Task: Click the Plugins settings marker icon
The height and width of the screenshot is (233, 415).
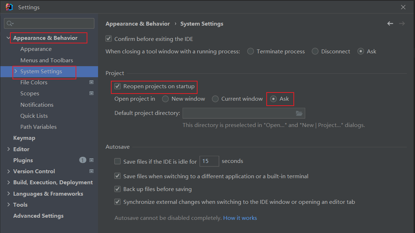Action: tap(91, 160)
